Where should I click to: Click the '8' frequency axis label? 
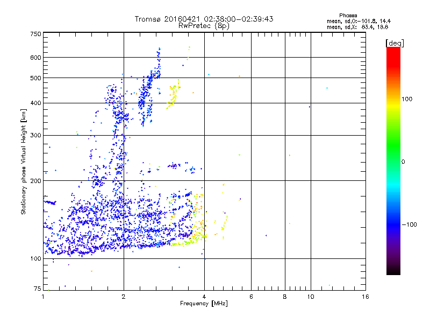click(285, 297)
